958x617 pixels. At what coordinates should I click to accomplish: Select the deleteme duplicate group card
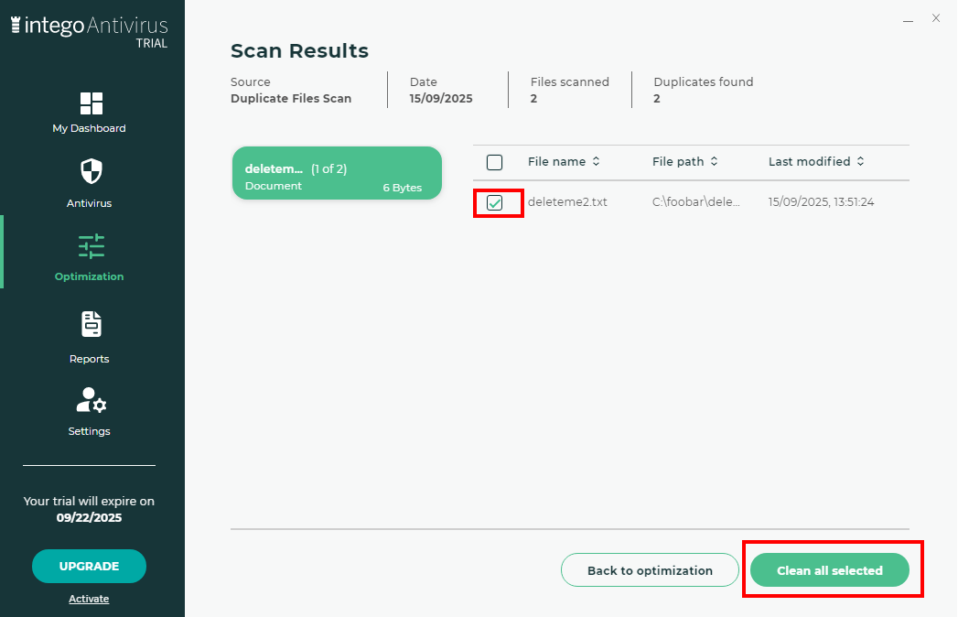point(337,173)
